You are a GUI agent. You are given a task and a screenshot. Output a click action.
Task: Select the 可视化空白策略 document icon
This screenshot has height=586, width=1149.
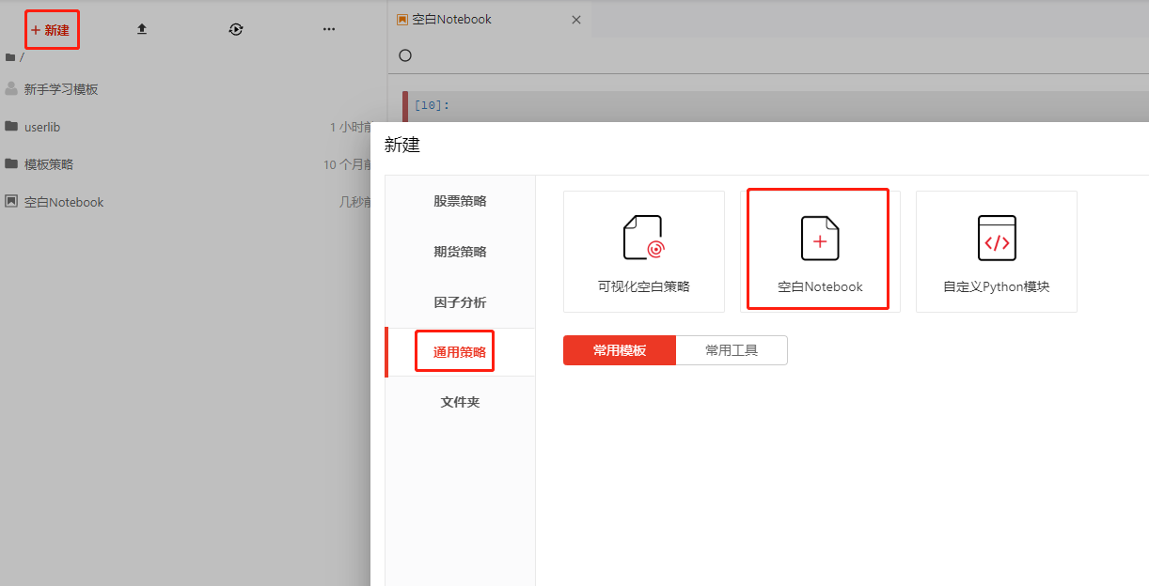point(643,238)
